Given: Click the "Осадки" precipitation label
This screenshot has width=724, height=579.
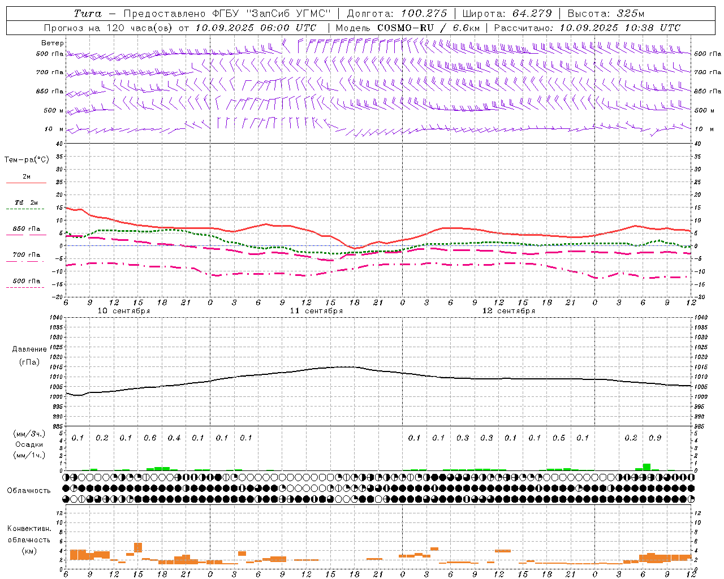Looking at the screenshot, I should [x=29, y=444].
